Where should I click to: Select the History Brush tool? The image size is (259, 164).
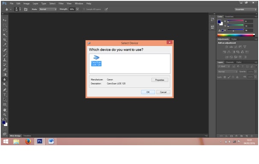pos(5,65)
